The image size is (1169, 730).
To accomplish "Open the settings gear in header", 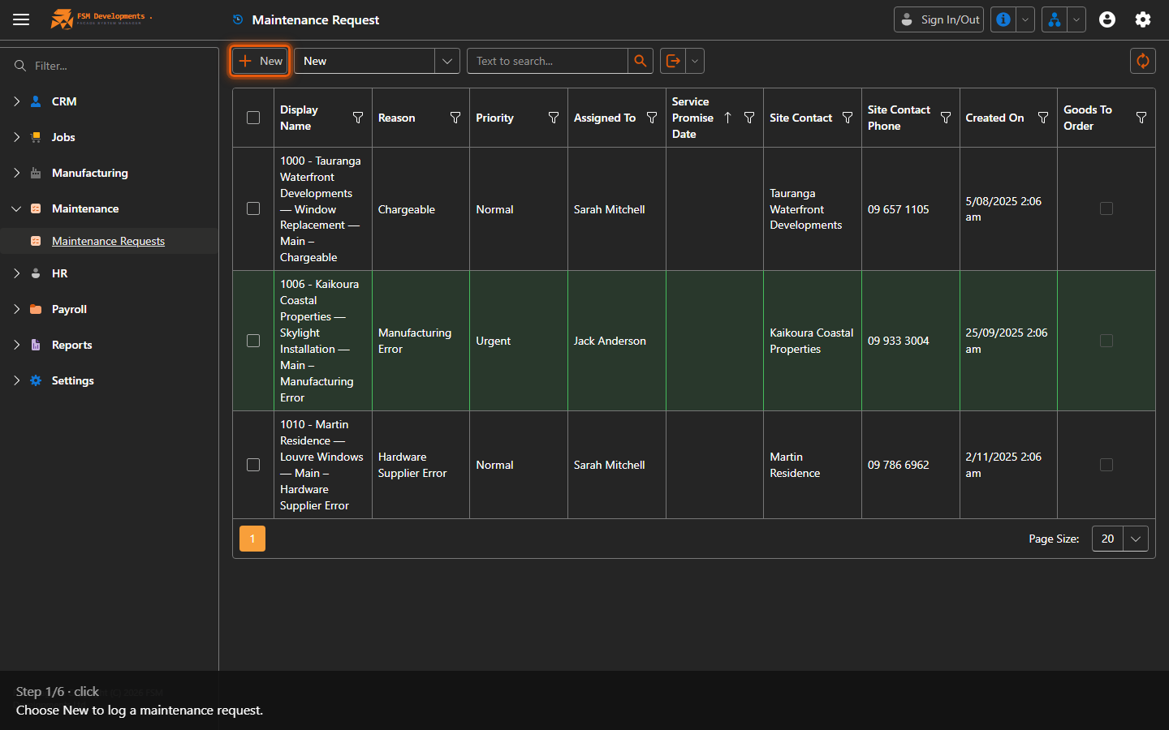I will (x=1143, y=19).
